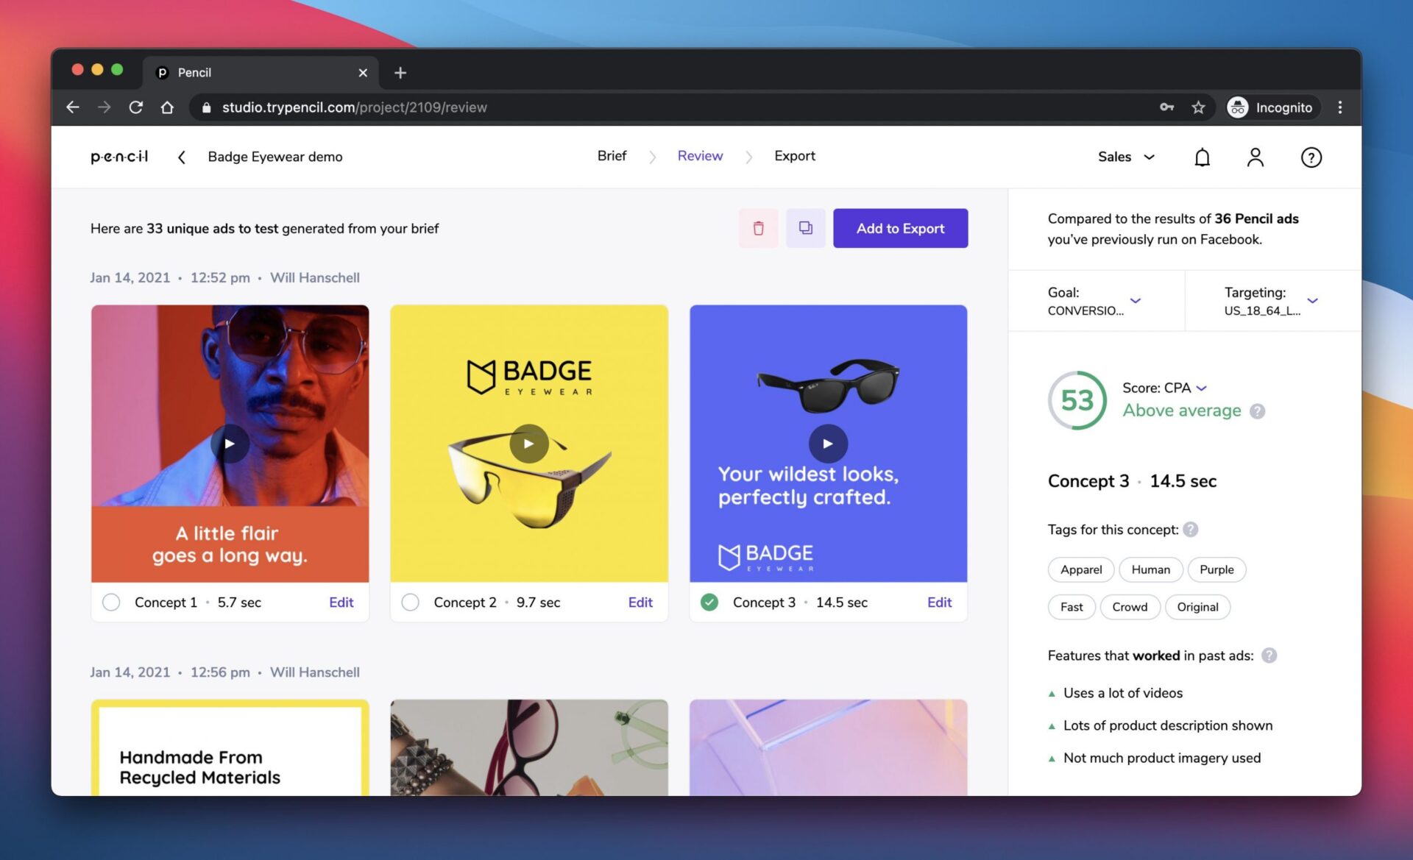This screenshot has height=860, width=1413.
Task: Click Edit link for Concept 1
Action: pyautogui.click(x=341, y=603)
